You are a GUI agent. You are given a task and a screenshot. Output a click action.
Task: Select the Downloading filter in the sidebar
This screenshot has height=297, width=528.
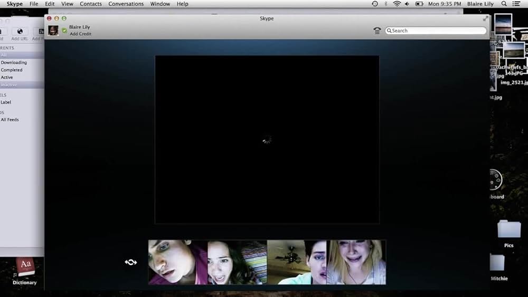(x=14, y=62)
